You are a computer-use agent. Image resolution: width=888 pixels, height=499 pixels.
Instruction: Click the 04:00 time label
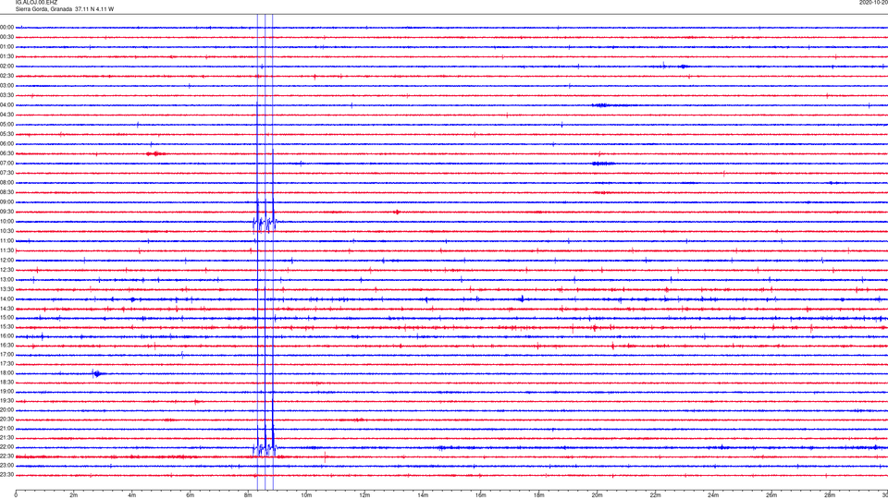(x=6, y=105)
